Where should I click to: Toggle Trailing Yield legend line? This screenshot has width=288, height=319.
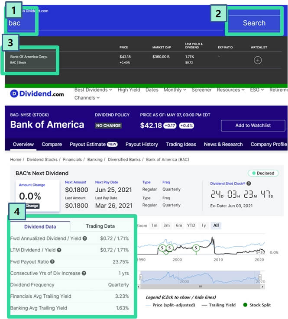218,305
